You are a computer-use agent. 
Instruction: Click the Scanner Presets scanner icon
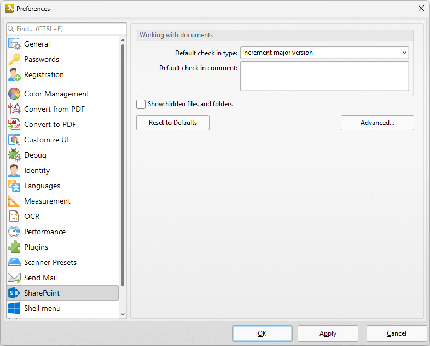(x=14, y=263)
